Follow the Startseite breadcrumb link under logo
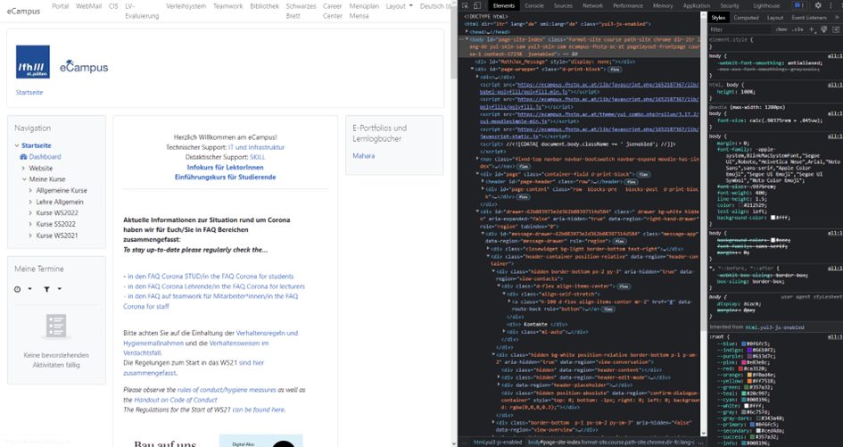The width and height of the screenshot is (843, 447). [29, 92]
